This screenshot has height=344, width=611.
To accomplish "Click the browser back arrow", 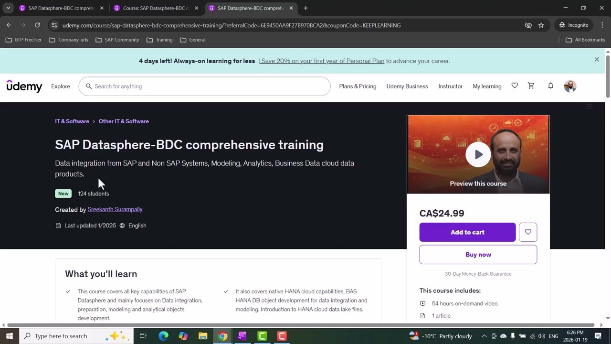I will [x=9, y=25].
